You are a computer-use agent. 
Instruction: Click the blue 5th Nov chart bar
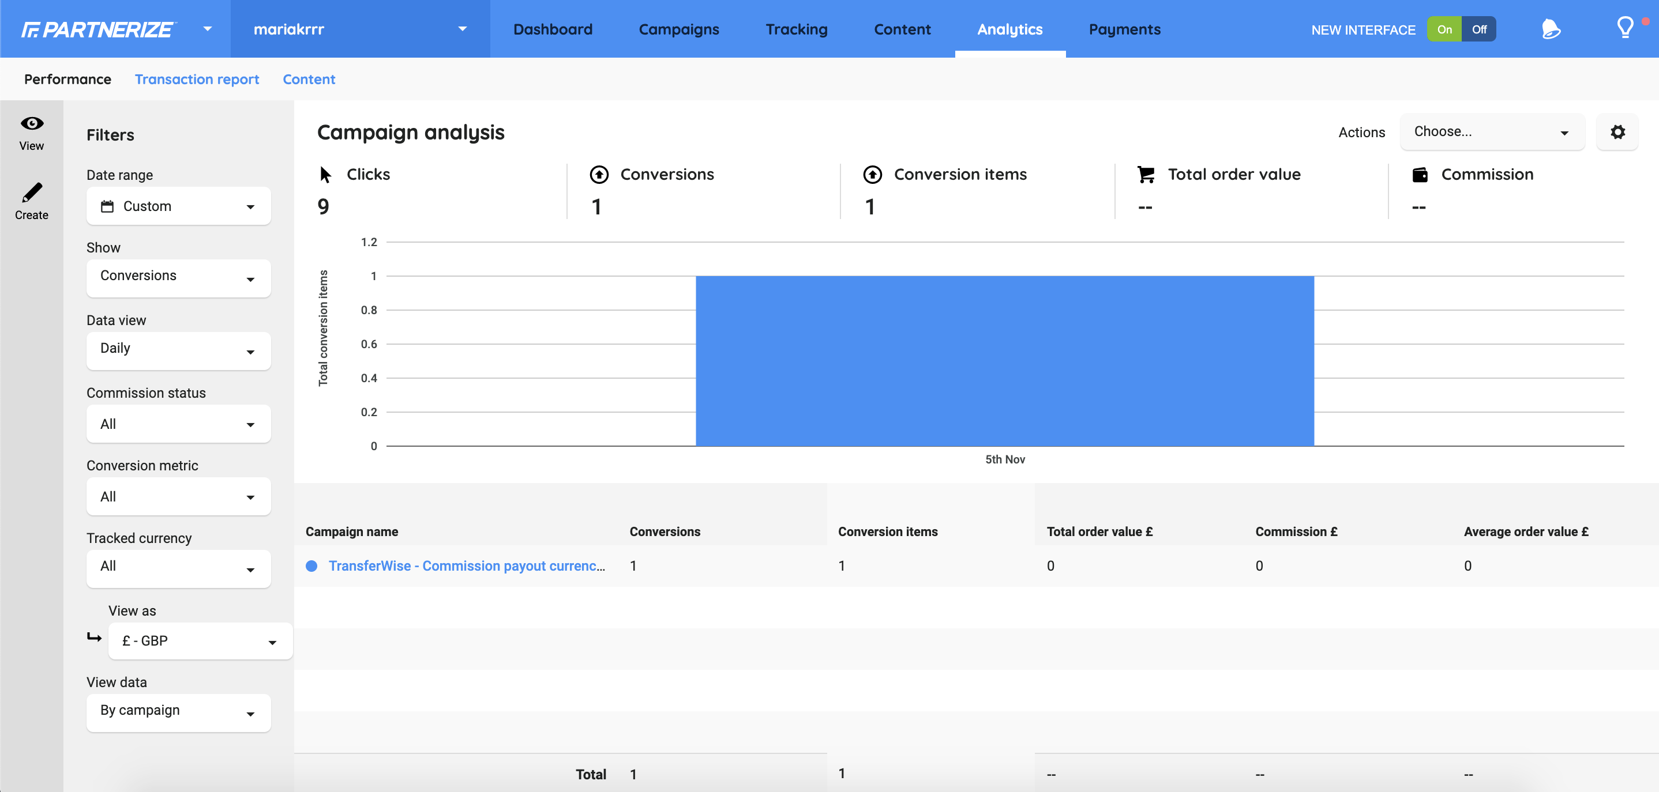(x=1004, y=360)
